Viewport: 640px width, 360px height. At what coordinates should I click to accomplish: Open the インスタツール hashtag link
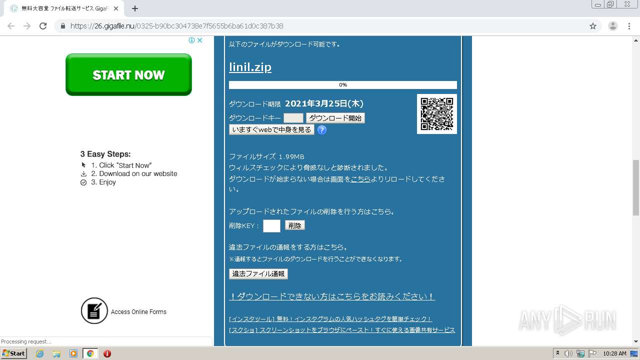330,319
